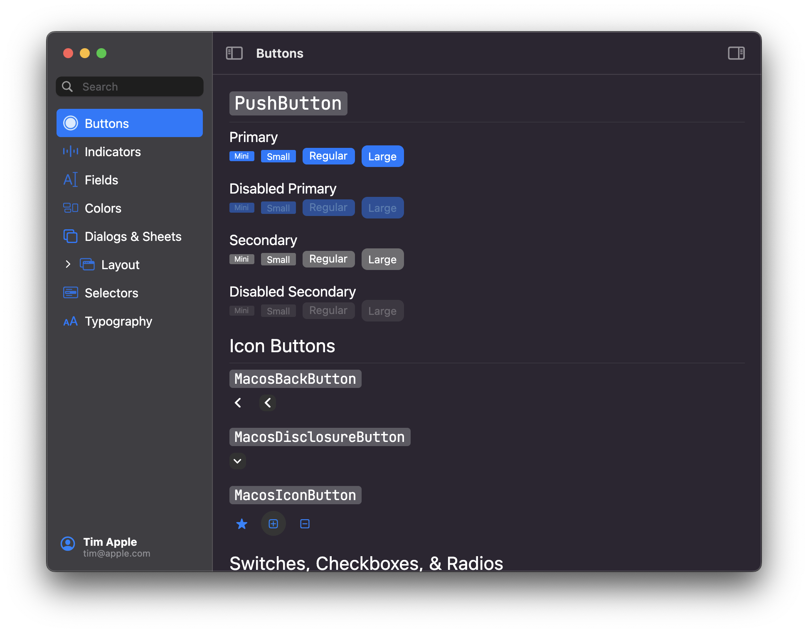Toggle the left sidebar icon in toolbar
The width and height of the screenshot is (808, 633).
pos(234,53)
